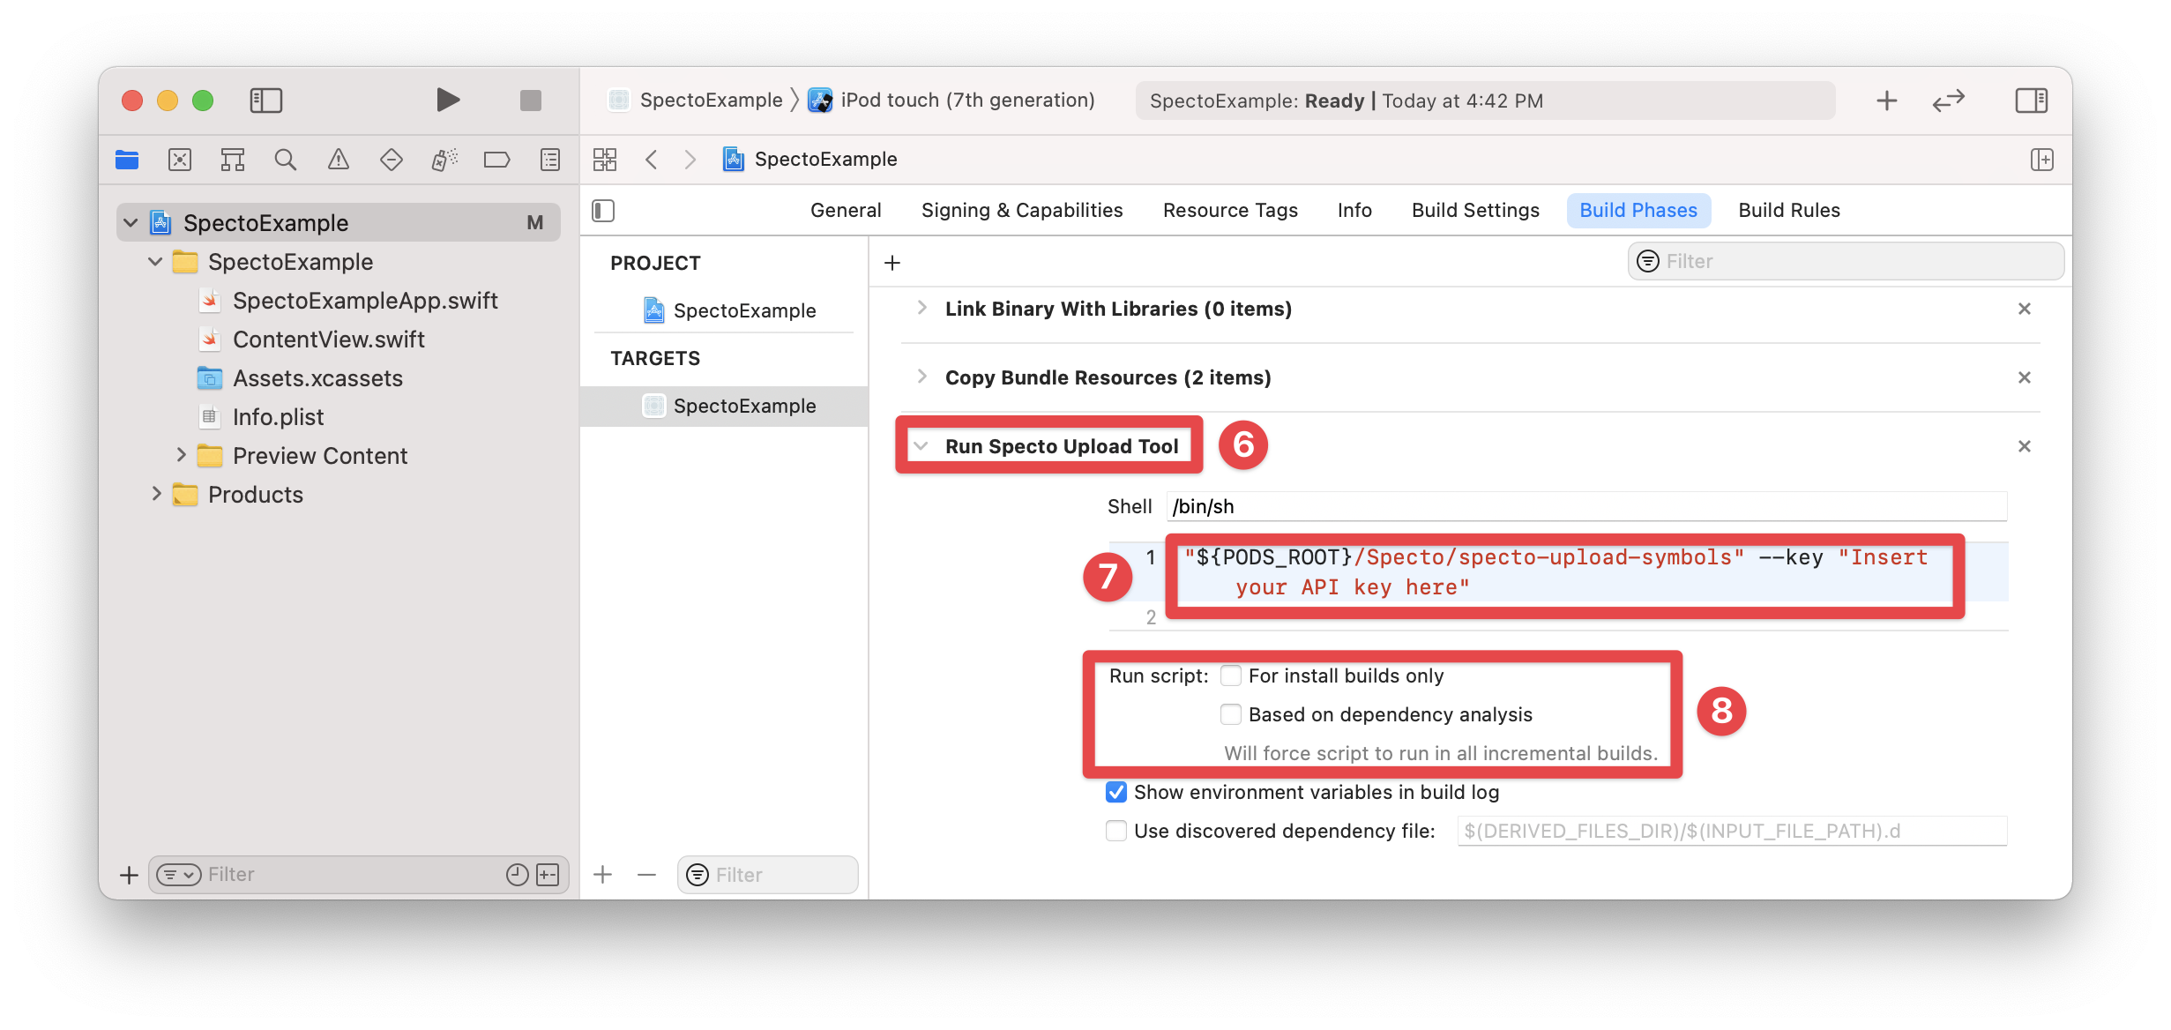Show only source-controlled files filter
This screenshot has height=1030, width=2171.
point(548,875)
